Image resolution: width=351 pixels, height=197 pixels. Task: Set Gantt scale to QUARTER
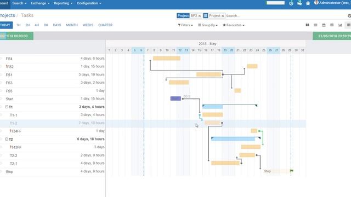105,25
